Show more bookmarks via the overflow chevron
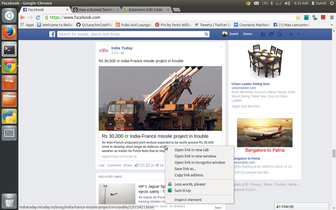This screenshot has width=336, height=210. pyautogui.click(x=332, y=25)
